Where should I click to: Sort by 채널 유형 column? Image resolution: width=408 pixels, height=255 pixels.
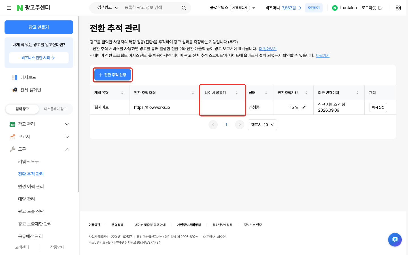click(122, 93)
